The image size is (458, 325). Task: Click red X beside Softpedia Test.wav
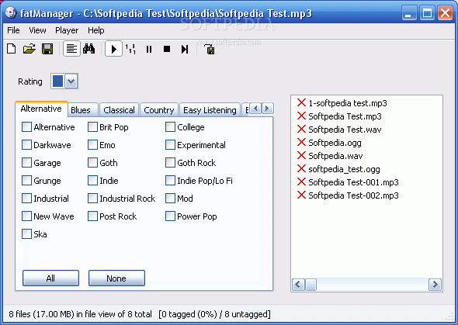[x=301, y=129]
